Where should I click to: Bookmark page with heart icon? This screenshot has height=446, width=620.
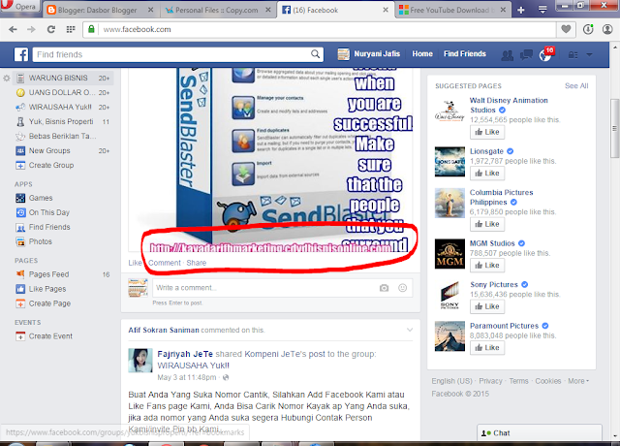(566, 29)
